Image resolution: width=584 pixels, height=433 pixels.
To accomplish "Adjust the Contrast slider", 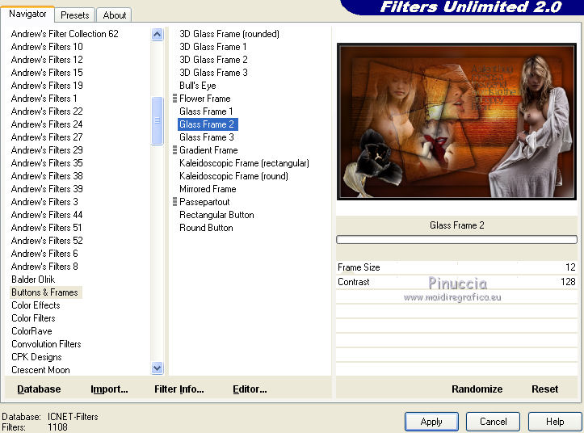I will pyautogui.click(x=456, y=282).
